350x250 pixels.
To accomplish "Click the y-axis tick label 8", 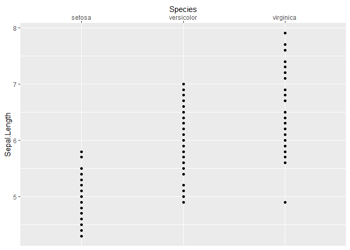I will click(x=15, y=28).
